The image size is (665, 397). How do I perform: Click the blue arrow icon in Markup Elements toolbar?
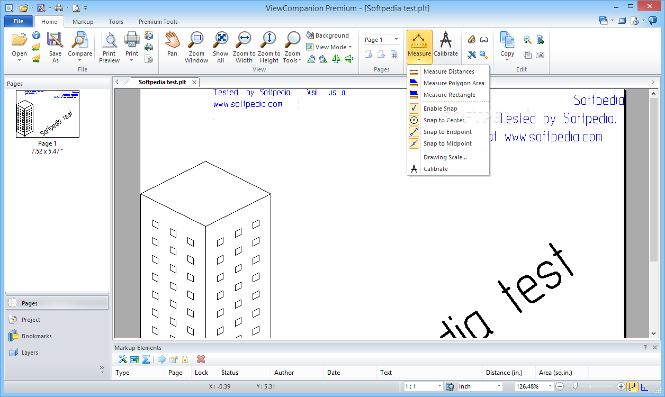[x=161, y=359]
